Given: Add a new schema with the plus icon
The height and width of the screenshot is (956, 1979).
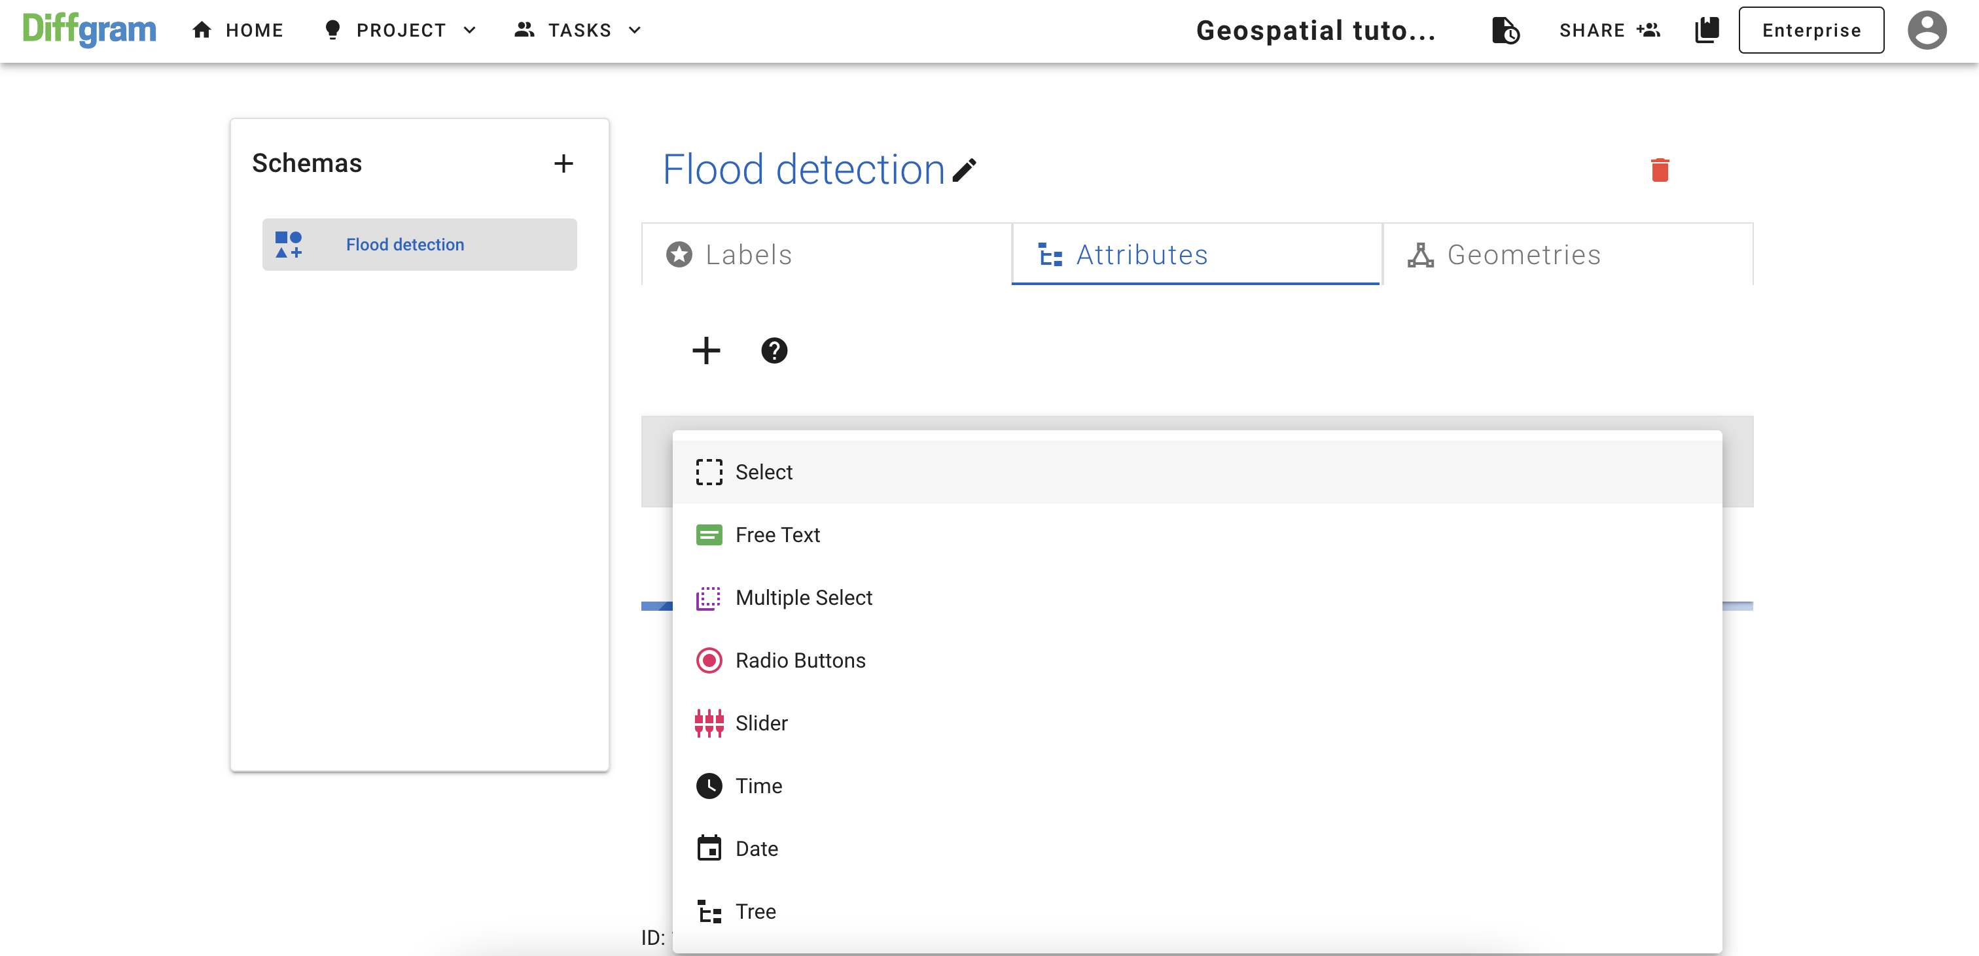Looking at the screenshot, I should pyautogui.click(x=563, y=163).
